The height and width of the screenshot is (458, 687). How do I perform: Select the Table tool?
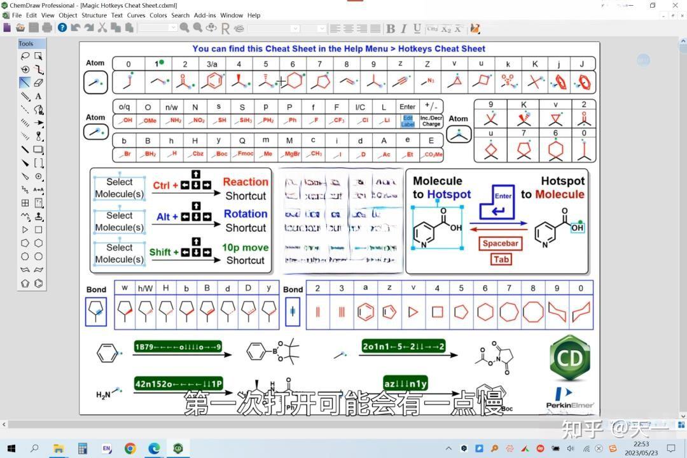[x=25, y=203]
